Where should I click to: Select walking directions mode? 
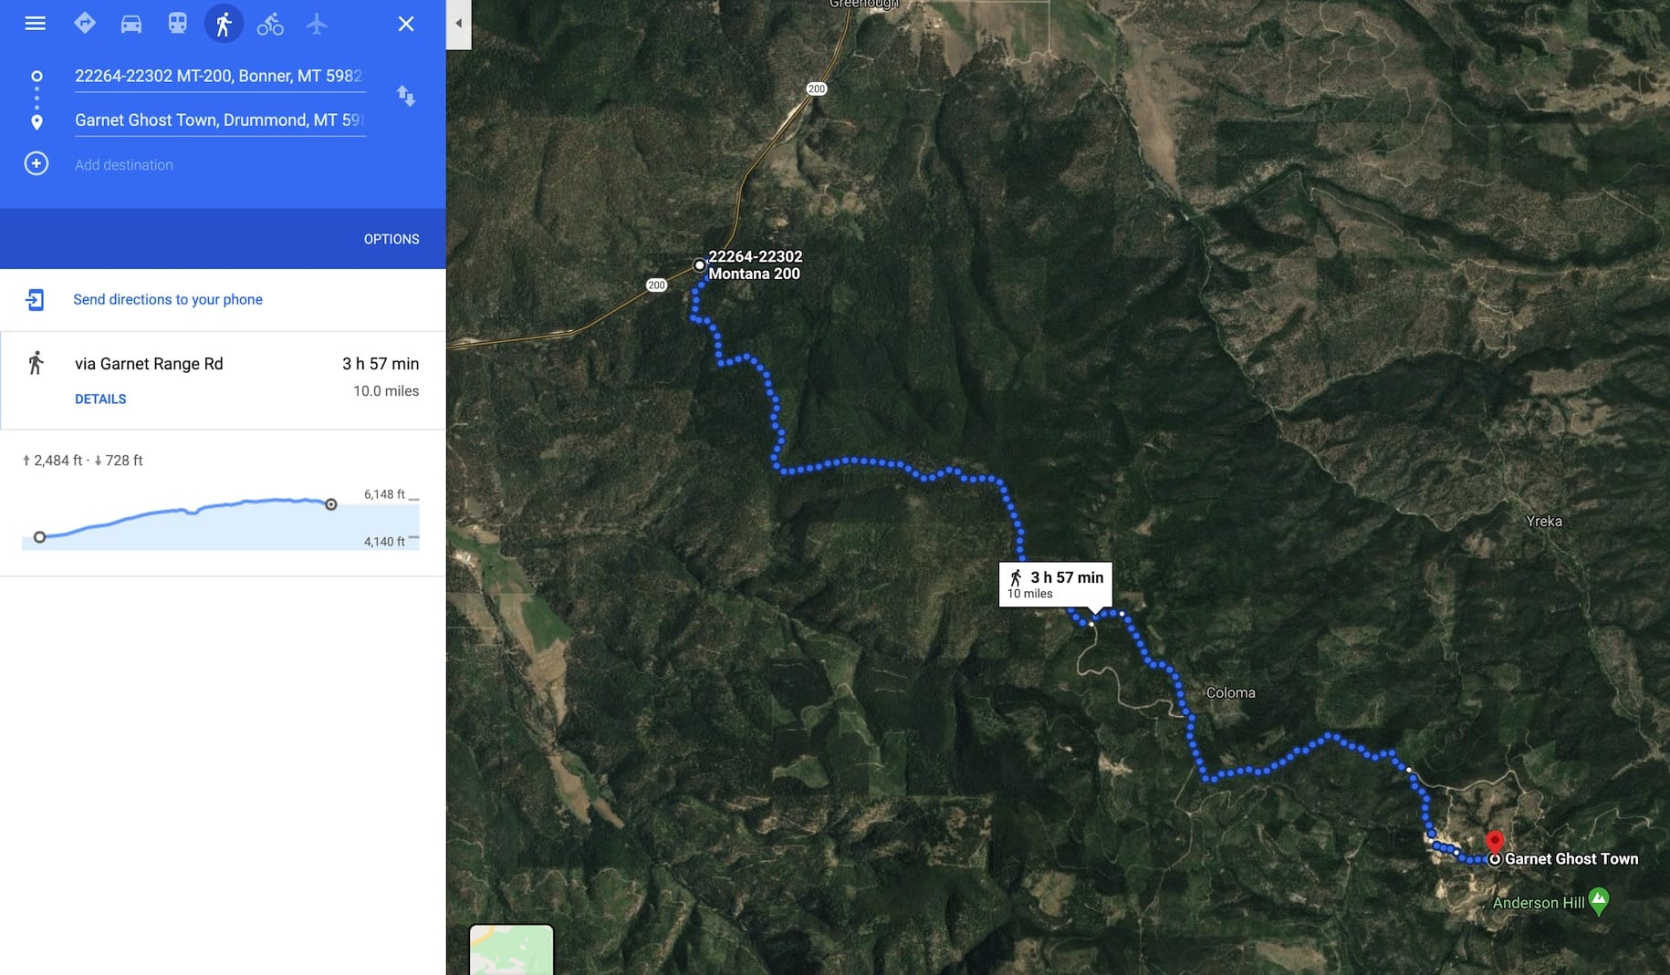click(x=224, y=24)
